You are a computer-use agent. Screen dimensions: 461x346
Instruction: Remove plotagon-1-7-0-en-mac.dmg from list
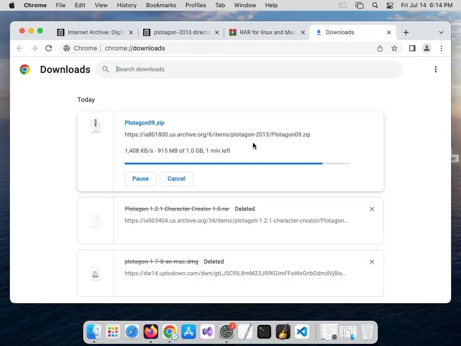371,262
